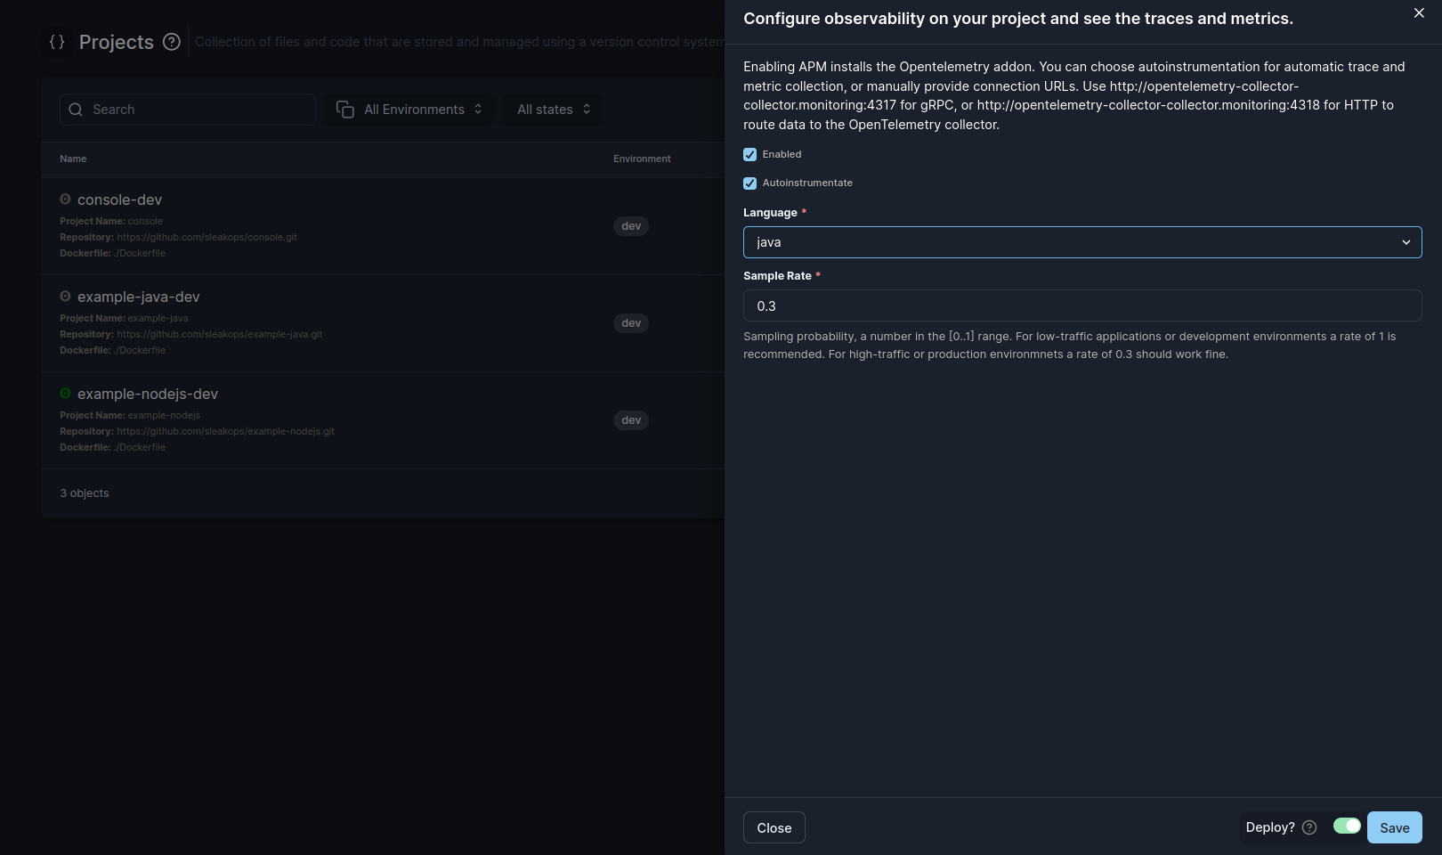
Task: Click the example-java.git repository link
Action: (219, 334)
